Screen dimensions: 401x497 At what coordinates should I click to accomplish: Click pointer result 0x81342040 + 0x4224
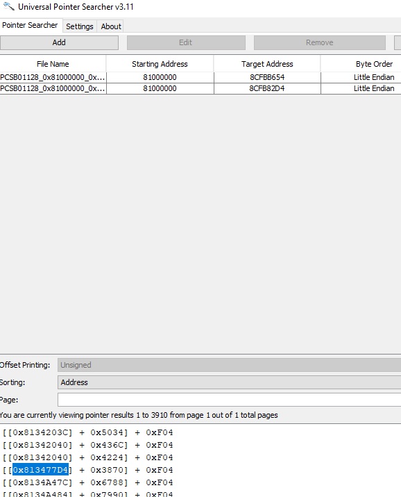[87, 457]
